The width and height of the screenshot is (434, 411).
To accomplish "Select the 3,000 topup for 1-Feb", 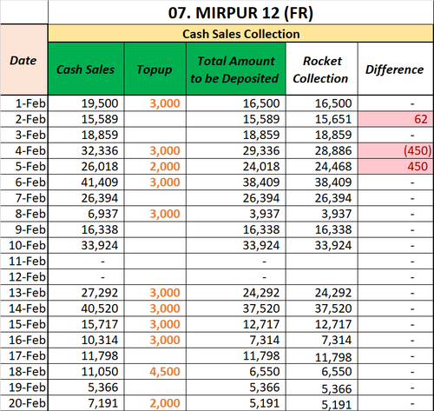I will point(155,103).
